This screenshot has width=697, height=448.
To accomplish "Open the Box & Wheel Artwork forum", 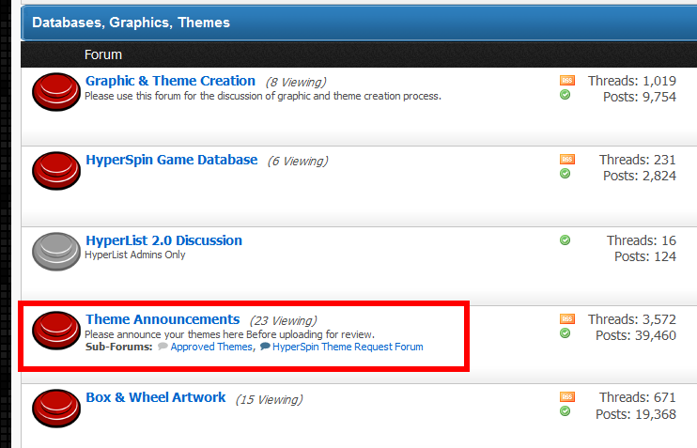I will click(x=156, y=397).
